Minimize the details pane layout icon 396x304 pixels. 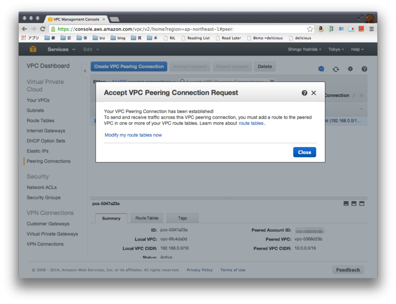click(346, 203)
